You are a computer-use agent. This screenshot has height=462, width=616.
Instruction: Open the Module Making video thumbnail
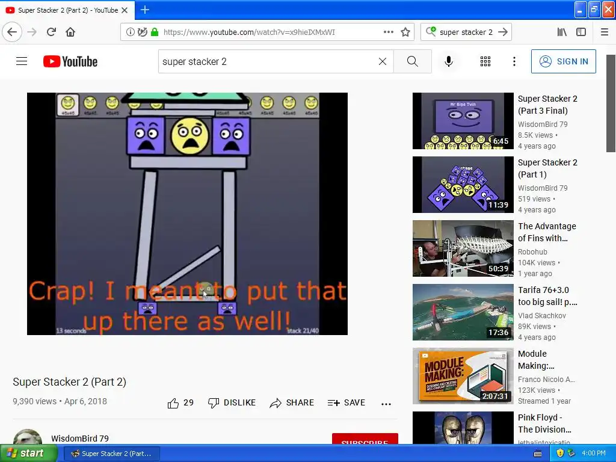[x=463, y=376]
